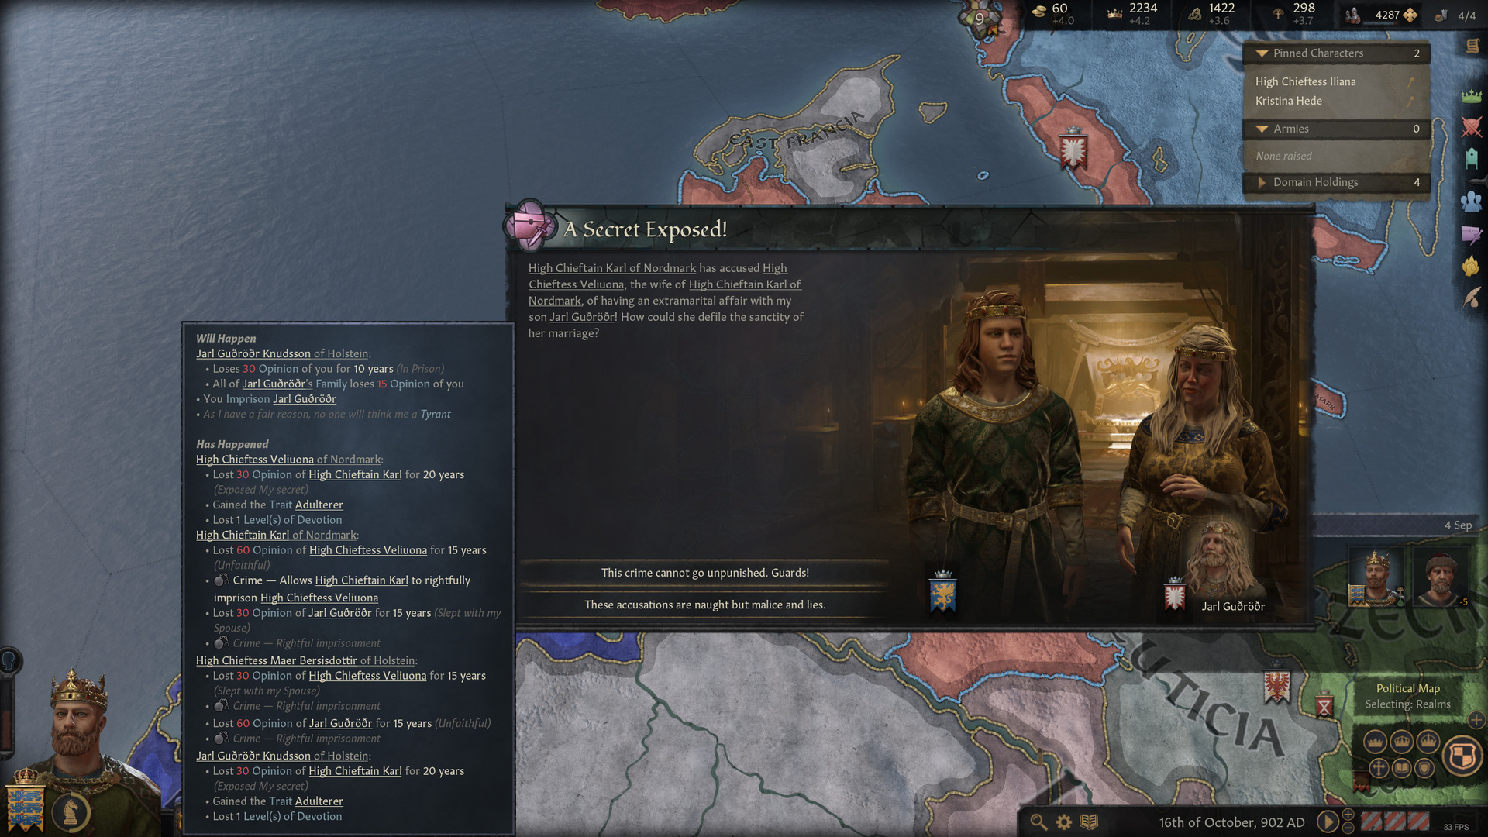Decrease game speed with minus button
The width and height of the screenshot is (1488, 837).
point(1348,828)
